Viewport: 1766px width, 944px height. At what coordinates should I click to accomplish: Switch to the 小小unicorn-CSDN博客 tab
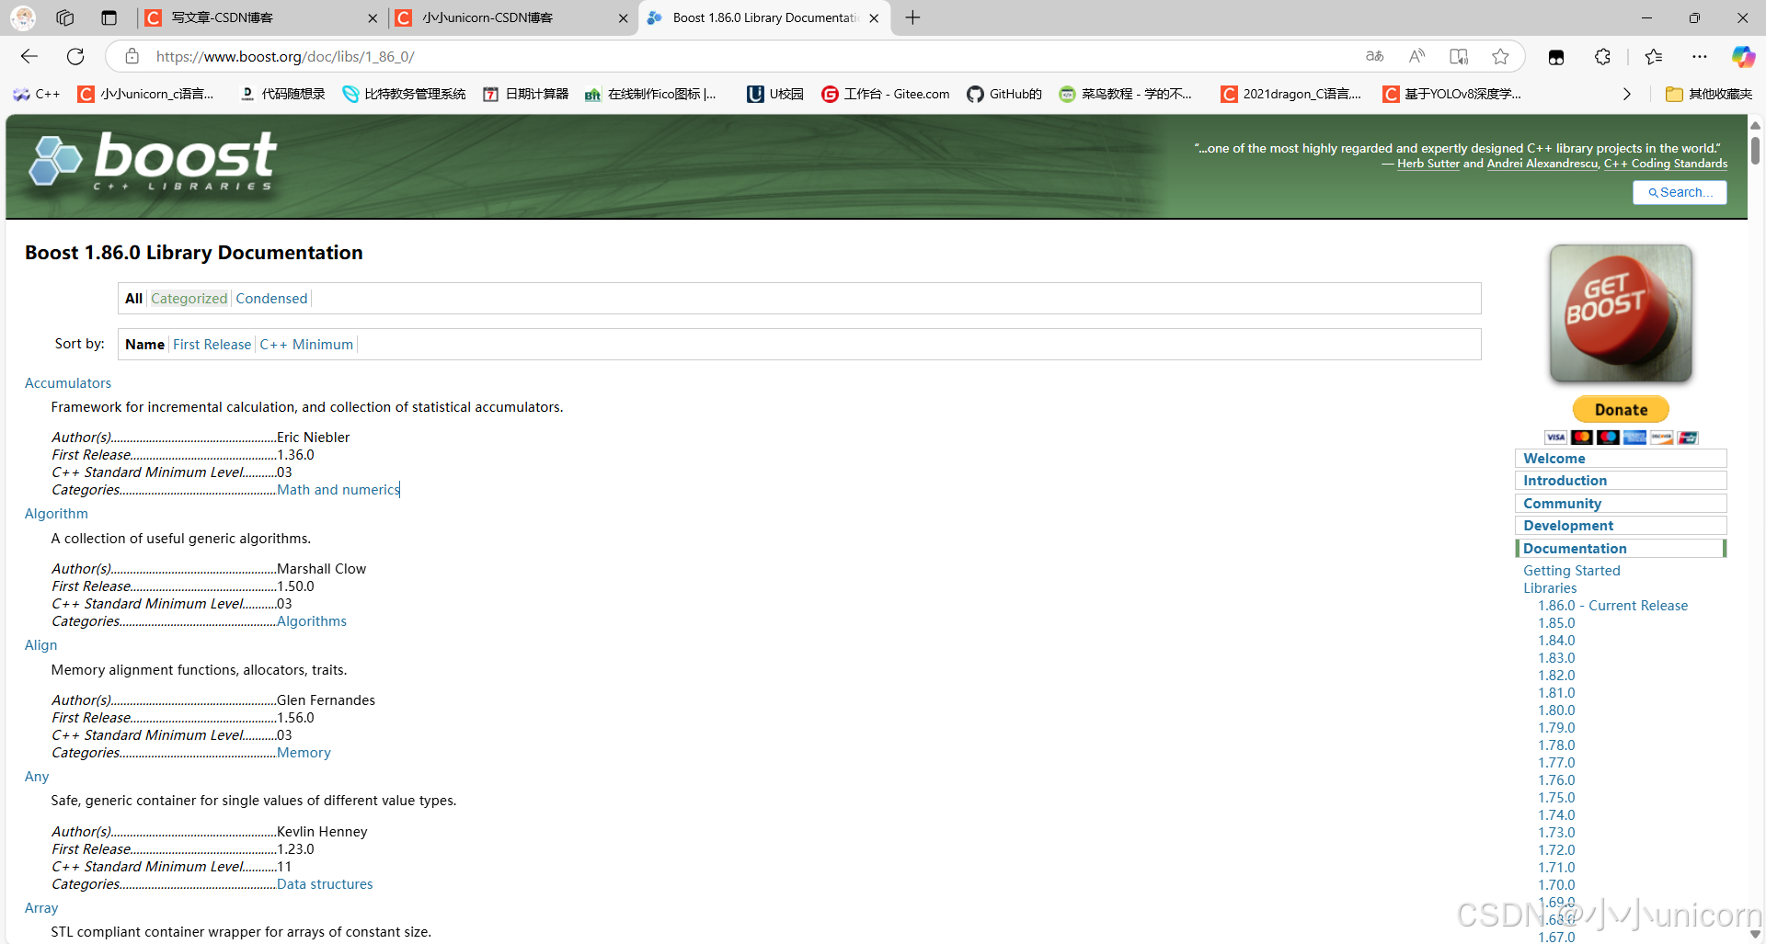tap(513, 17)
